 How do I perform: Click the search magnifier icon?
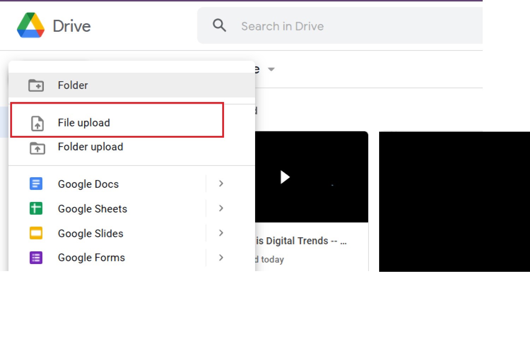(x=219, y=25)
